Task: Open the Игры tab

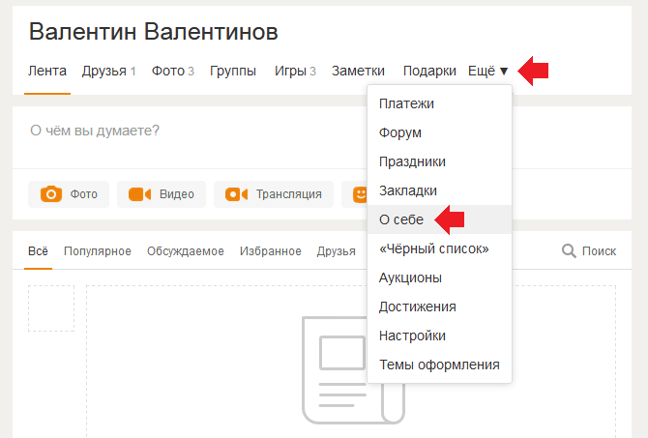Action: click(295, 72)
